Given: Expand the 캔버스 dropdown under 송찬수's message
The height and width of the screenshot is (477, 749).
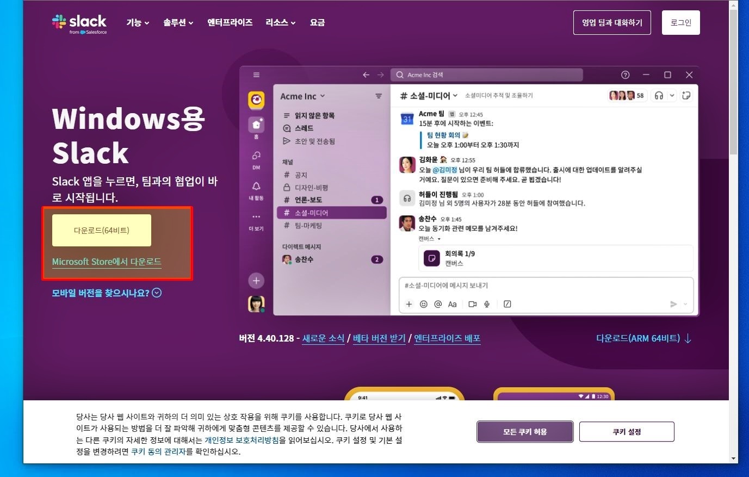Looking at the screenshot, I should click(429, 239).
